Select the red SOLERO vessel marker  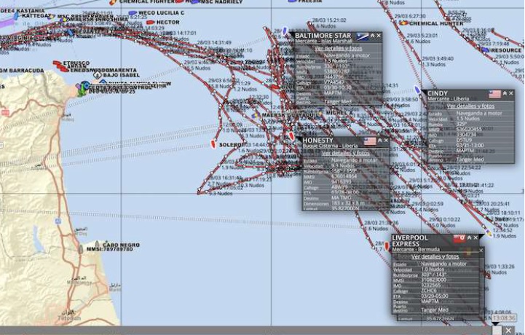coord(212,143)
